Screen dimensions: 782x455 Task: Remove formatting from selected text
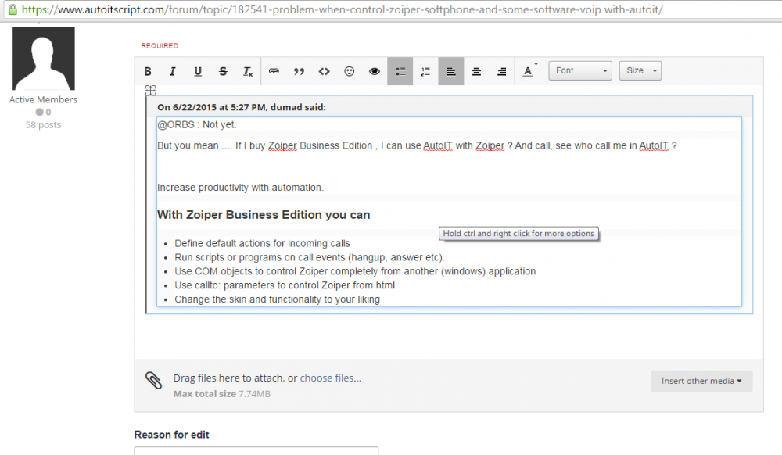click(248, 71)
